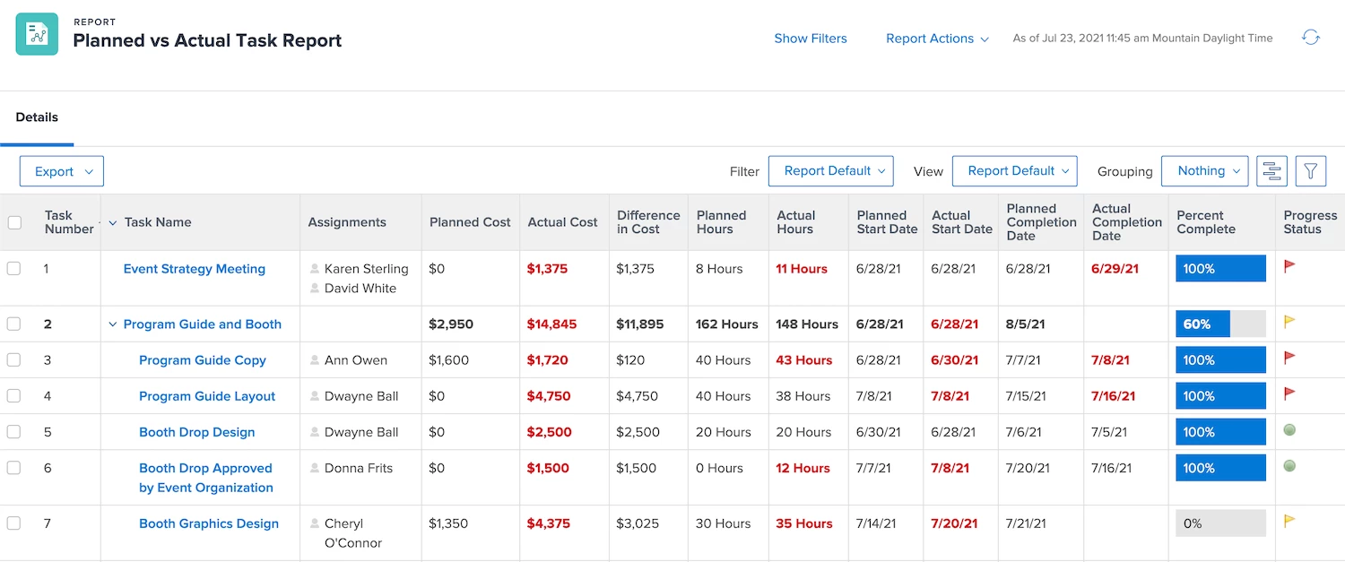Click the 162 Hours planned hours cell
The height and width of the screenshot is (562, 1345).
727,324
